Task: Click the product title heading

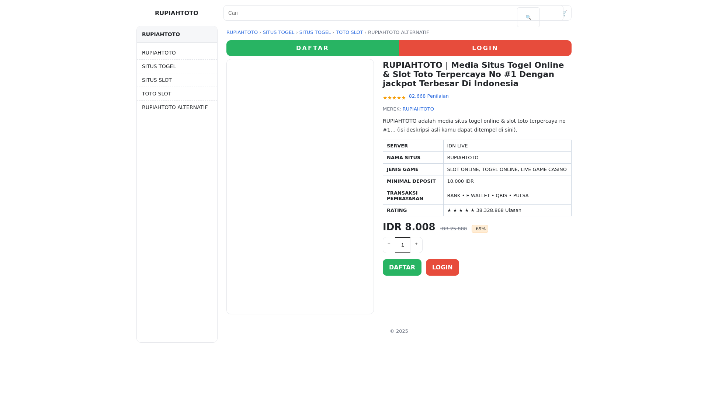Action: (477, 74)
